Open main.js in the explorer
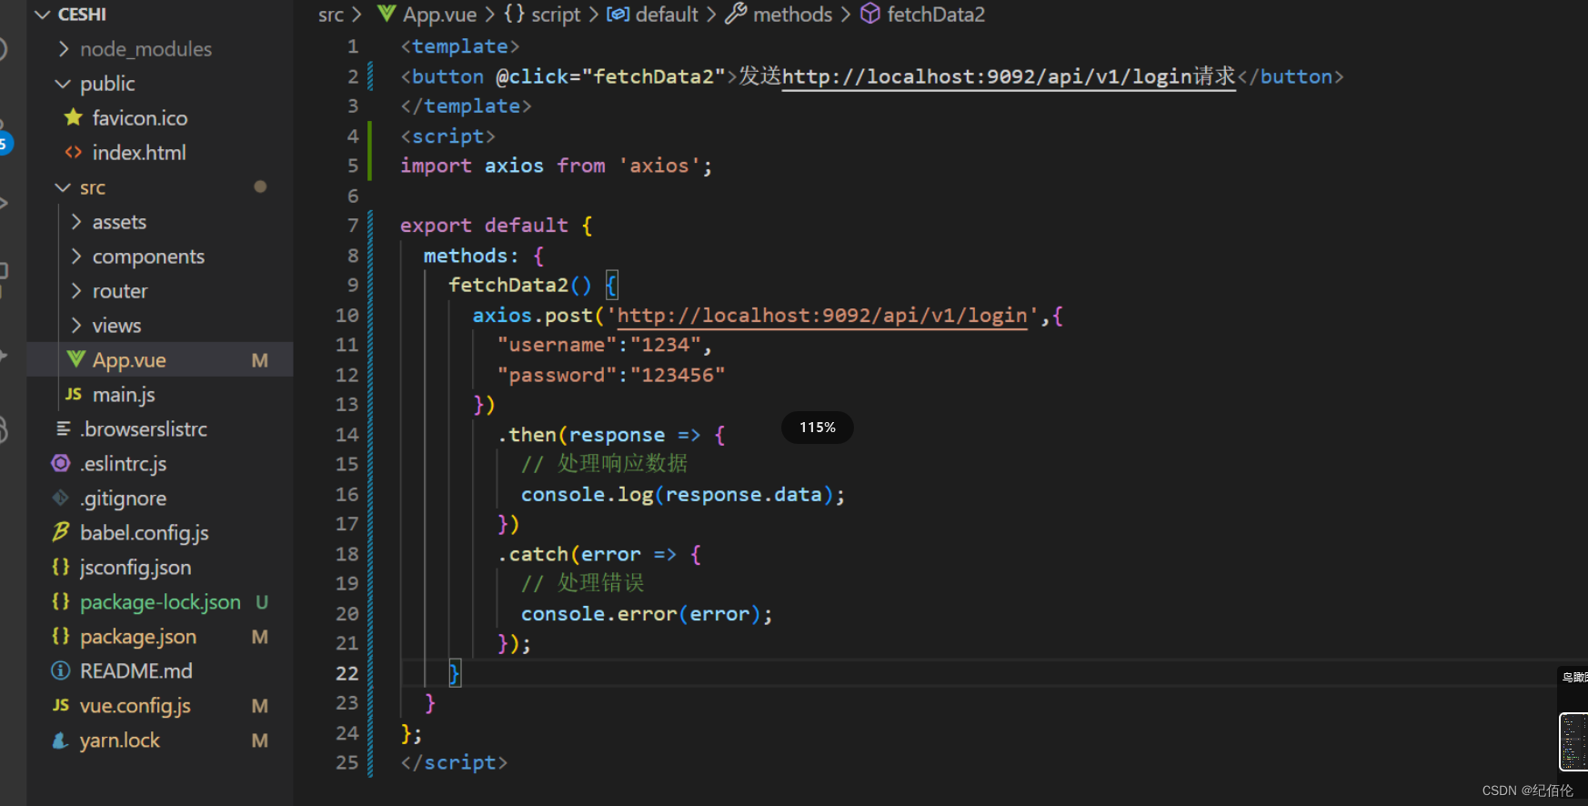The image size is (1588, 806). pyautogui.click(x=124, y=395)
